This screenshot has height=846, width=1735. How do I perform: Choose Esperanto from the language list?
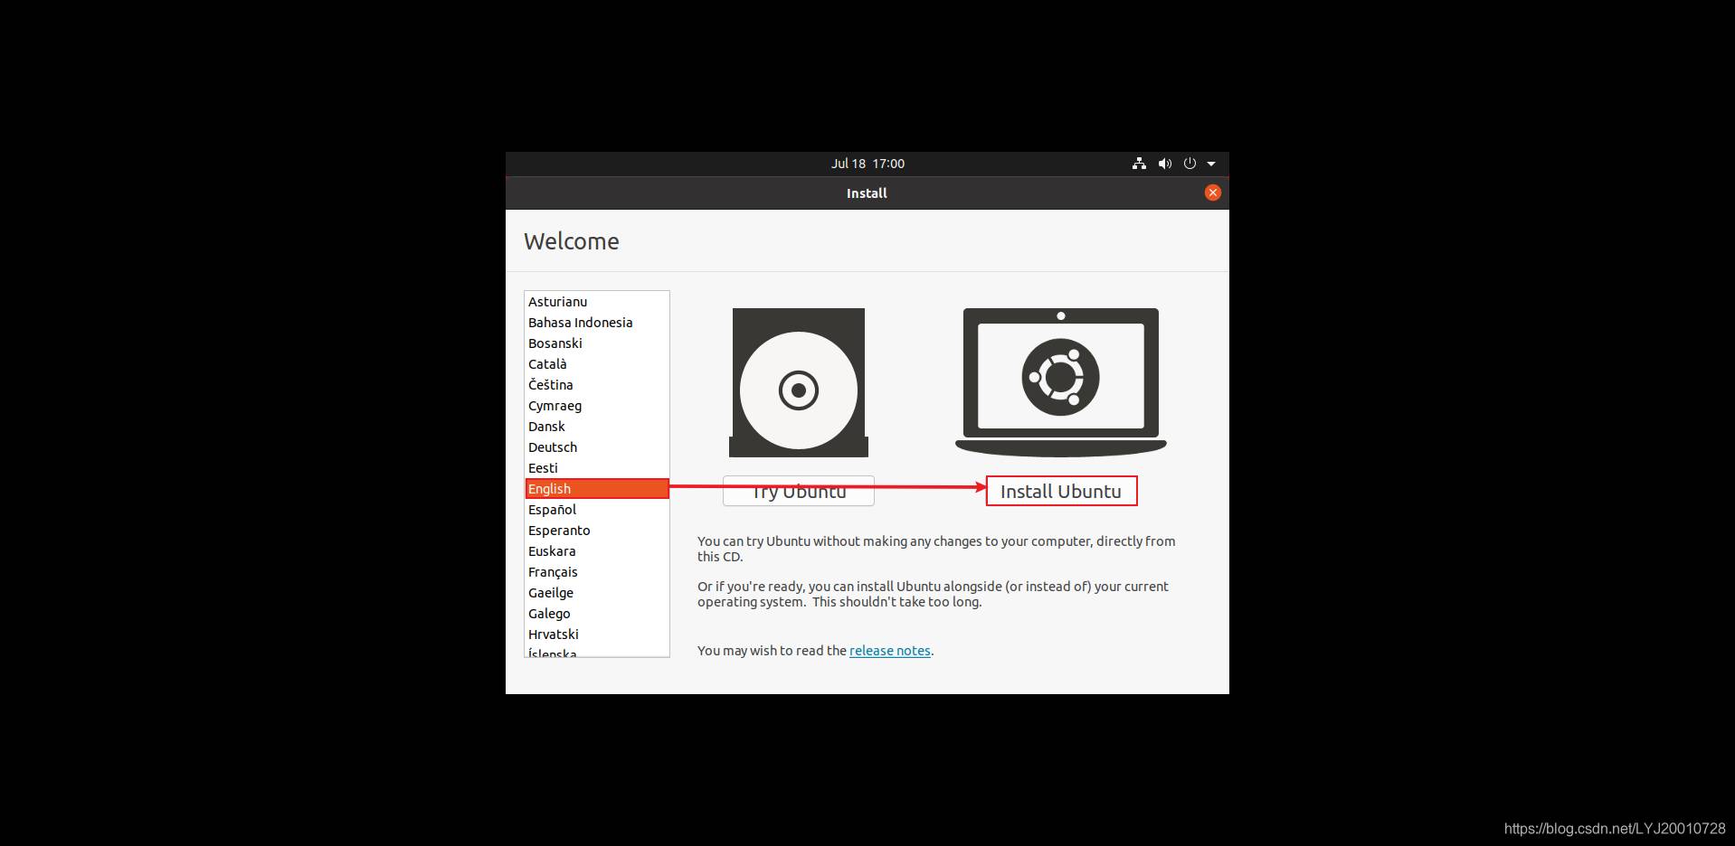coord(597,531)
